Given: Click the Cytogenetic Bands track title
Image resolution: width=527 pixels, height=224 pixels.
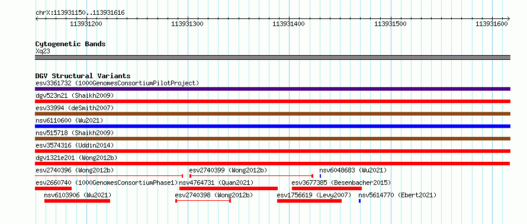Looking at the screenshot, I should pyautogui.click(x=70, y=44).
